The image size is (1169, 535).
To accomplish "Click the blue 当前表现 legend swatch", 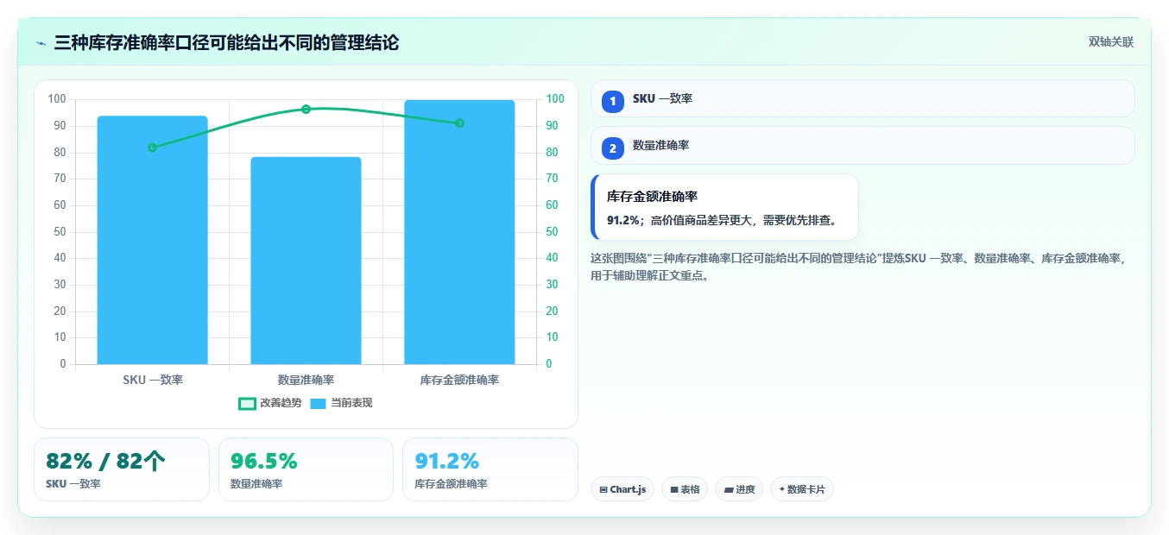I will point(319,403).
